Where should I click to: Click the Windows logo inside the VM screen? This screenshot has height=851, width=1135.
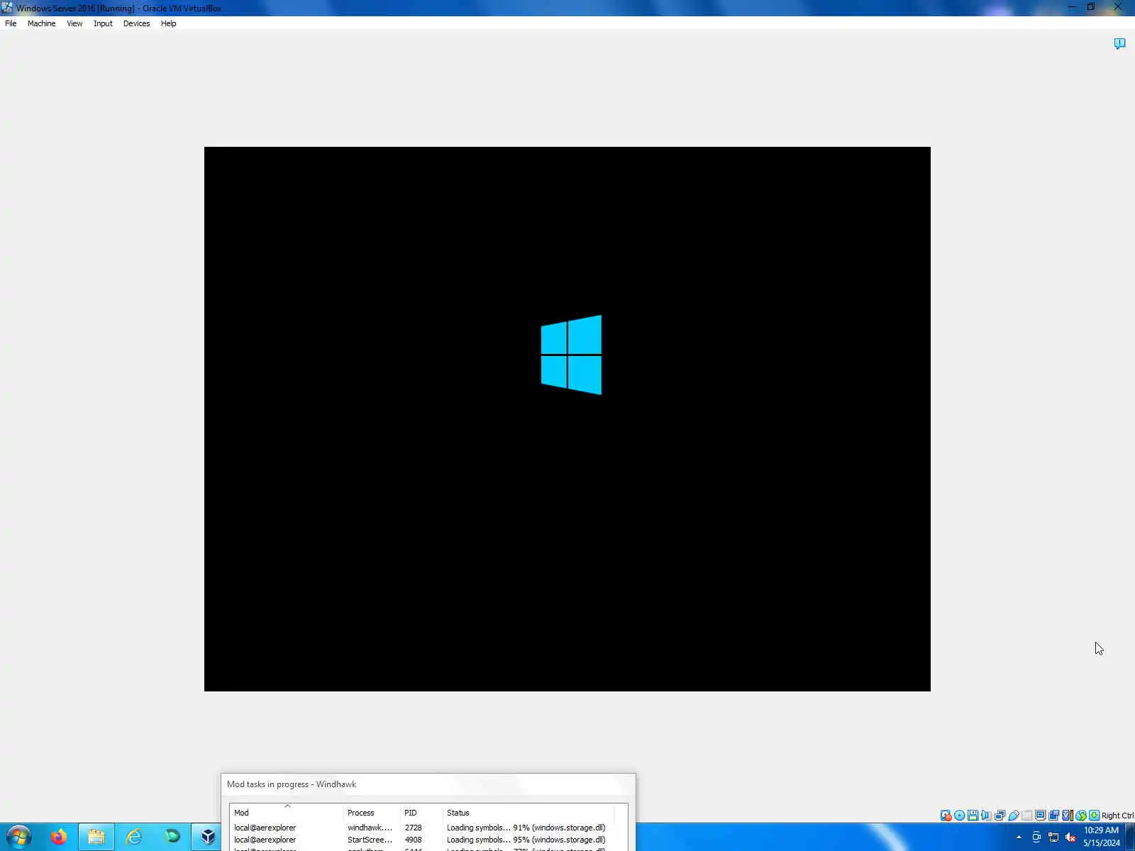571,355
